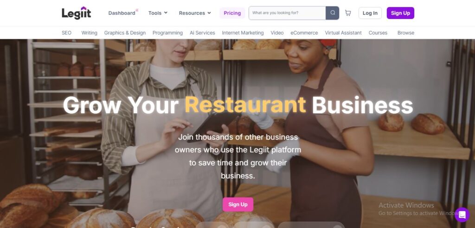The height and width of the screenshot is (228, 475).
Task: Click the Legiit logo
Action: 77,13
